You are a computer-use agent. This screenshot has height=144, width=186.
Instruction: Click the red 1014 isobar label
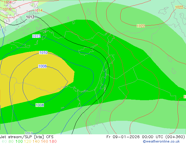click(38, 10)
